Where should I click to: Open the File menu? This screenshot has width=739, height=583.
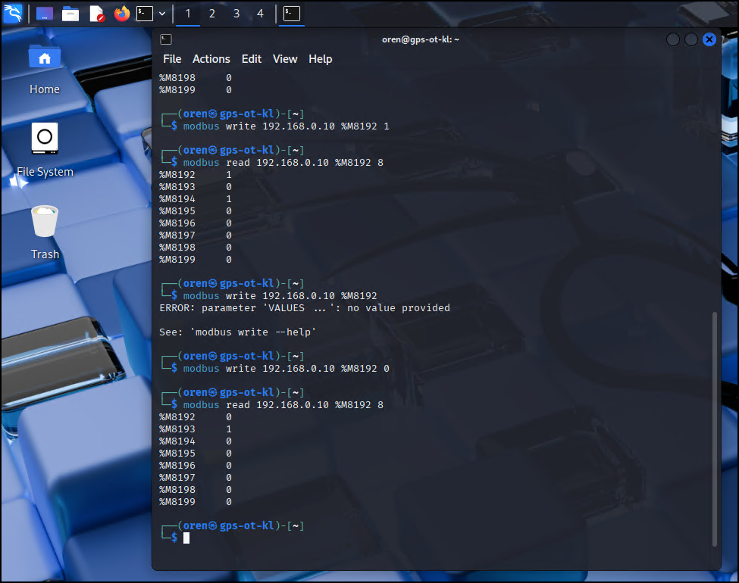[172, 58]
